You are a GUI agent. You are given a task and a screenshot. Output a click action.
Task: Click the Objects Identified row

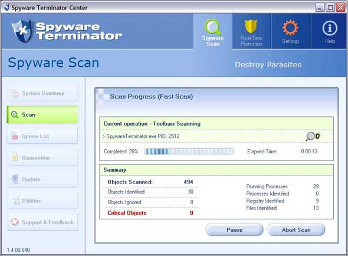click(x=150, y=192)
